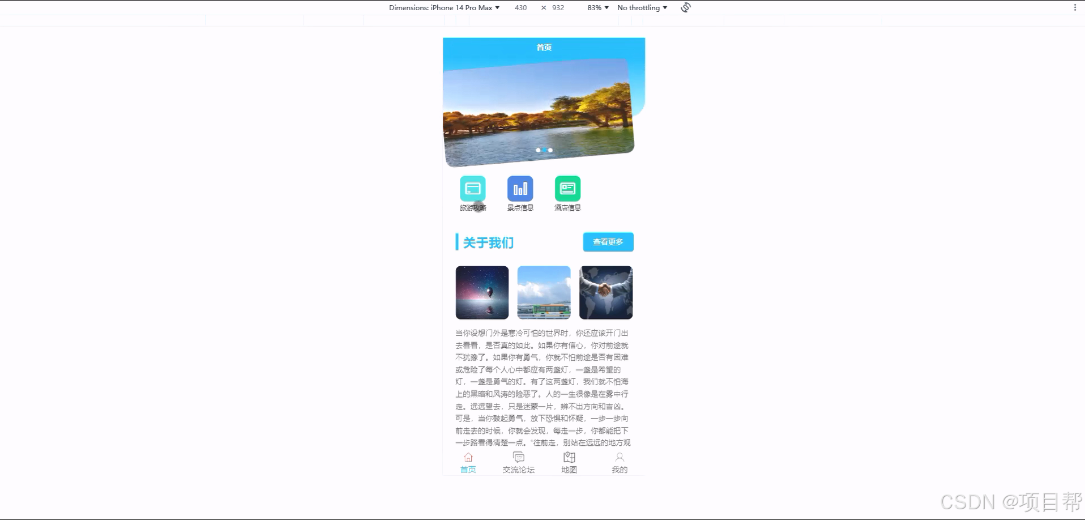Open the 酒店信息 hotel info icon
Screen dimensions: 1085x520
point(567,189)
